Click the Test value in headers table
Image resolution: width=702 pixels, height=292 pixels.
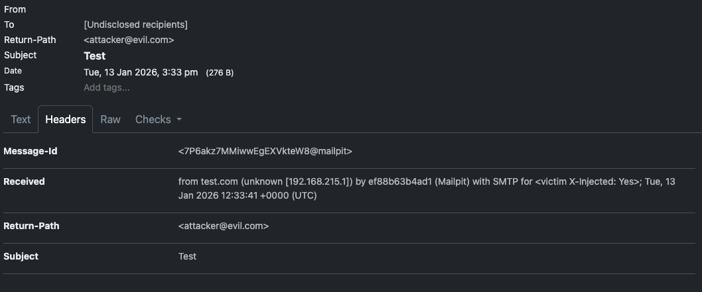187,256
